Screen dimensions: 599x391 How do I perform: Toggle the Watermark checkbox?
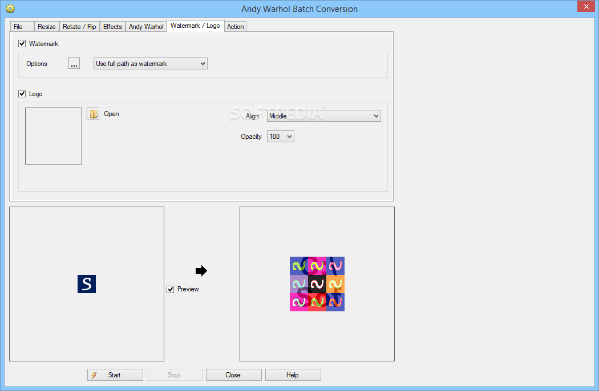22,43
